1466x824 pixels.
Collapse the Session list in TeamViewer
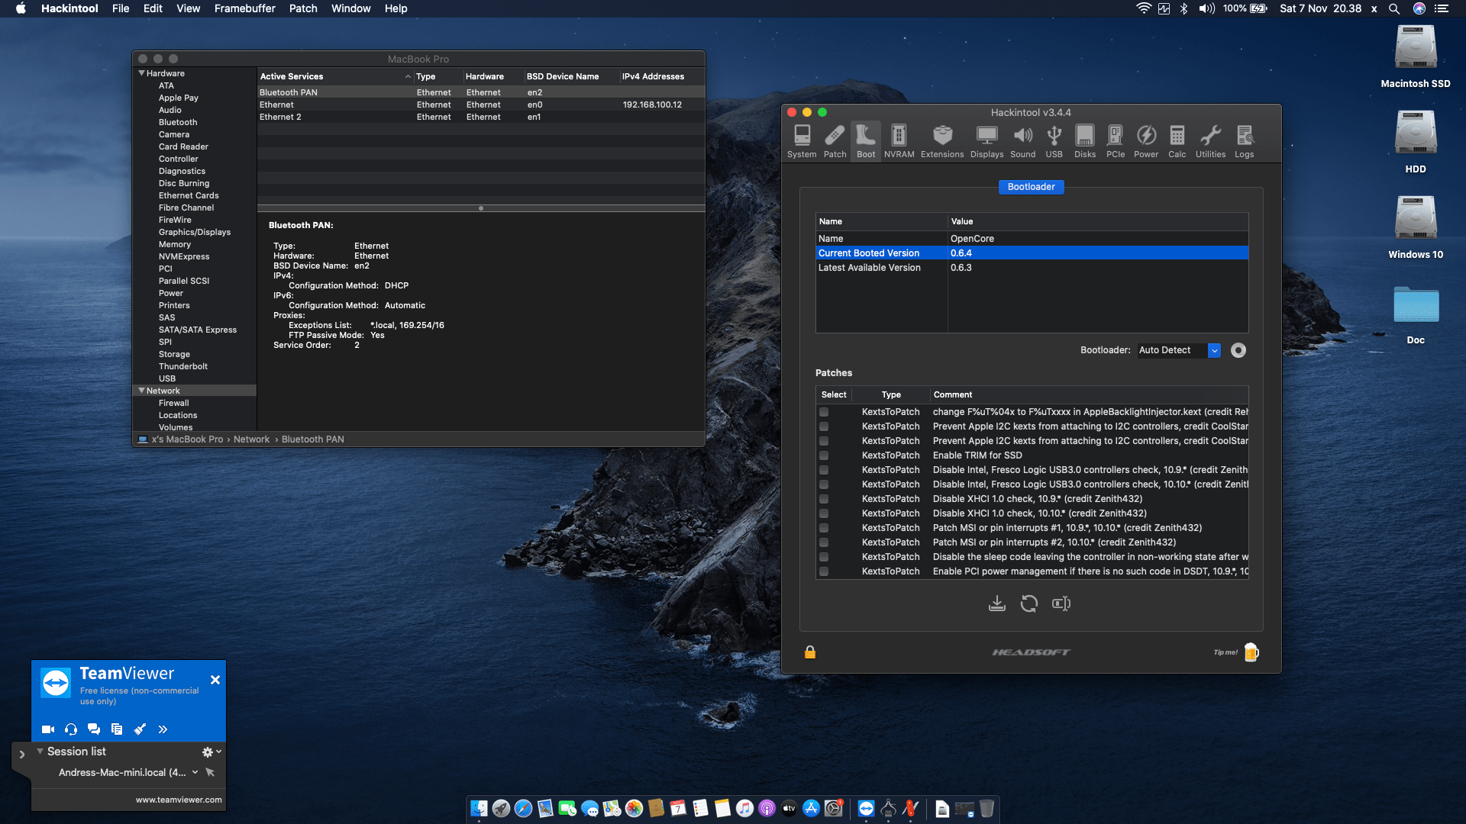(x=40, y=752)
